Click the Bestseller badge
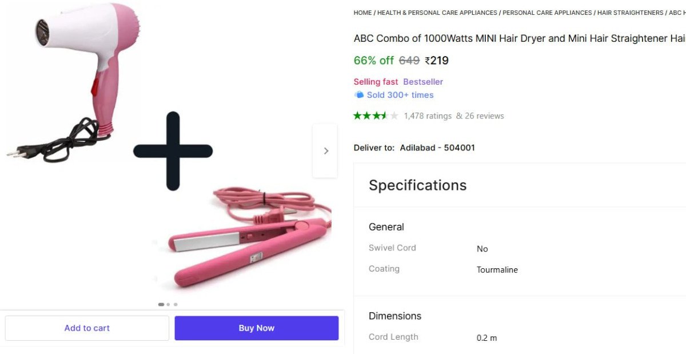686x354 pixels. point(423,82)
